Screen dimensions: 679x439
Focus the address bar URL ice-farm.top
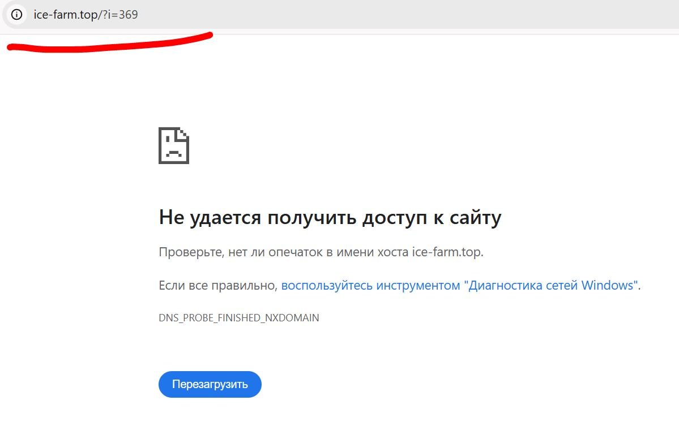click(65, 15)
